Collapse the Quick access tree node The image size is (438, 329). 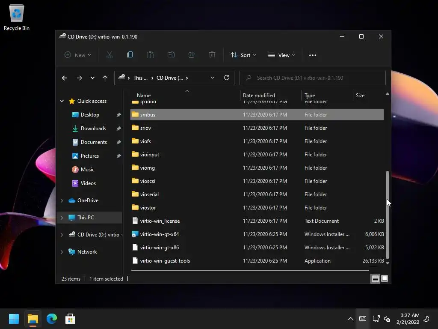(62, 101)
